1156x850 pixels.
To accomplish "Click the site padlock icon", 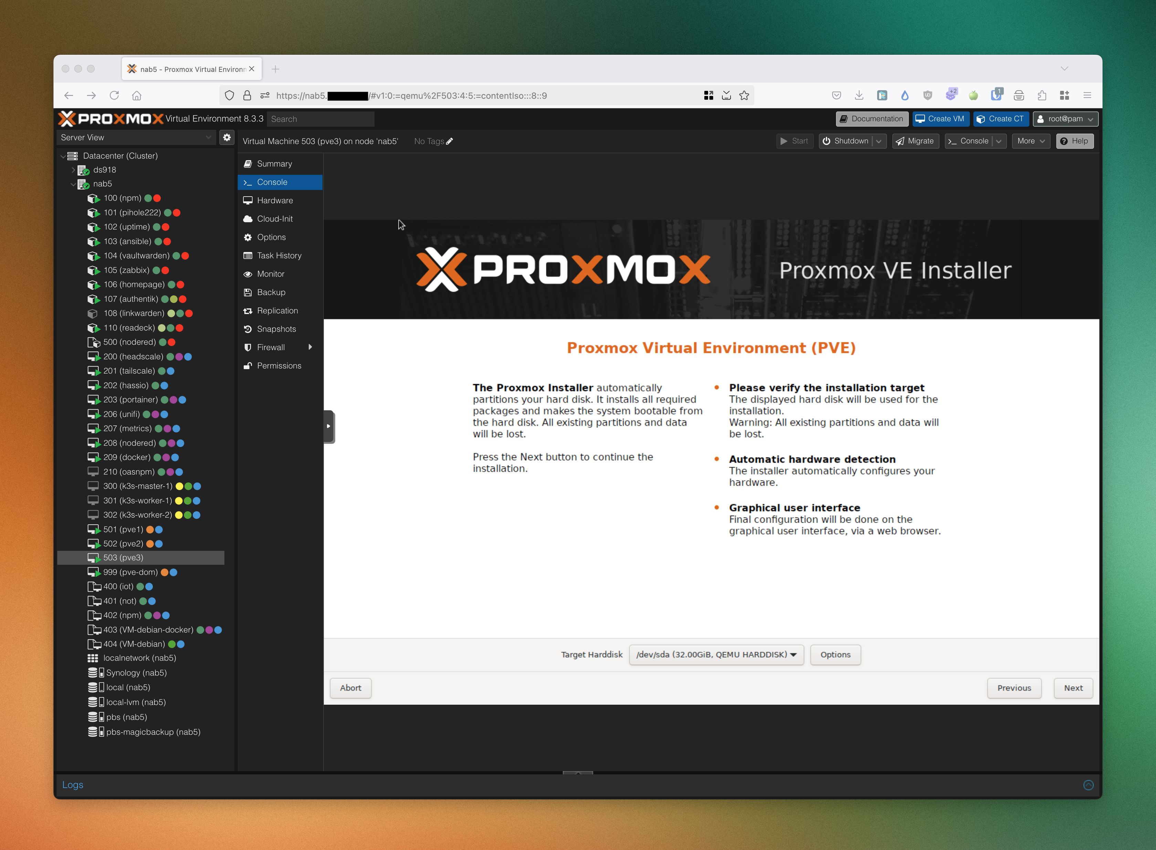I will (x=247, y=95).
